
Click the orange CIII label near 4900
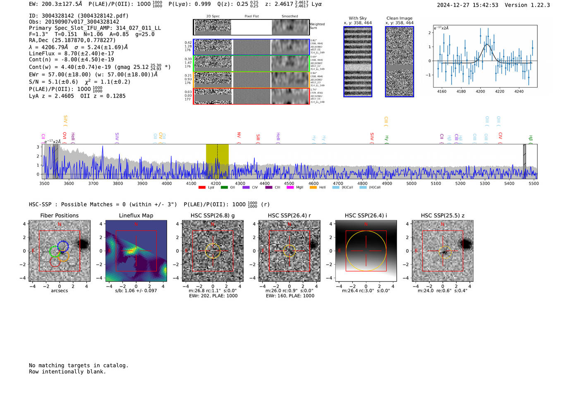coord(386,121)
